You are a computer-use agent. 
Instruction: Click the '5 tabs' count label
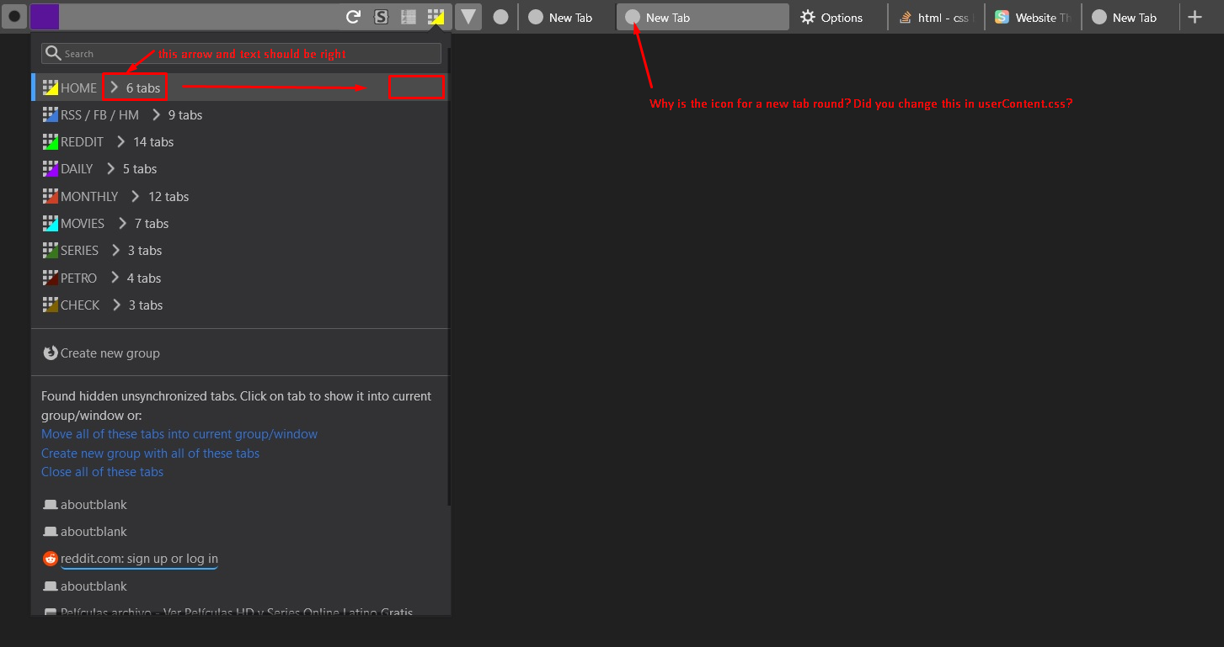point(140,168)
